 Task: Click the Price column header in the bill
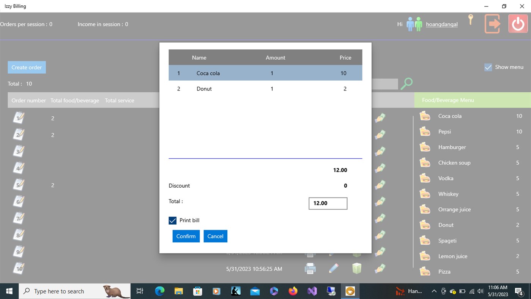[345, 57]
